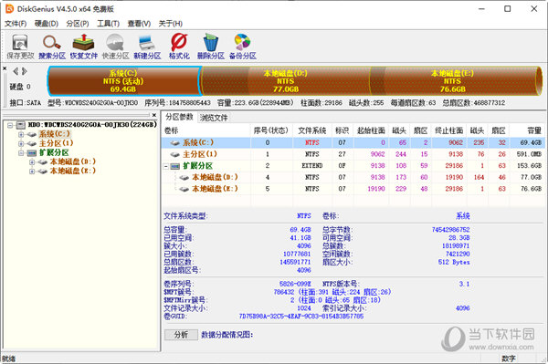
Task: Click drive icon of 本地磁盘(D:) table row
Action: click(184, 178)
